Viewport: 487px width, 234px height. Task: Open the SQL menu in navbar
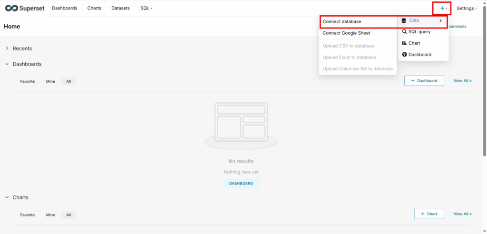[x=146, y=8]
